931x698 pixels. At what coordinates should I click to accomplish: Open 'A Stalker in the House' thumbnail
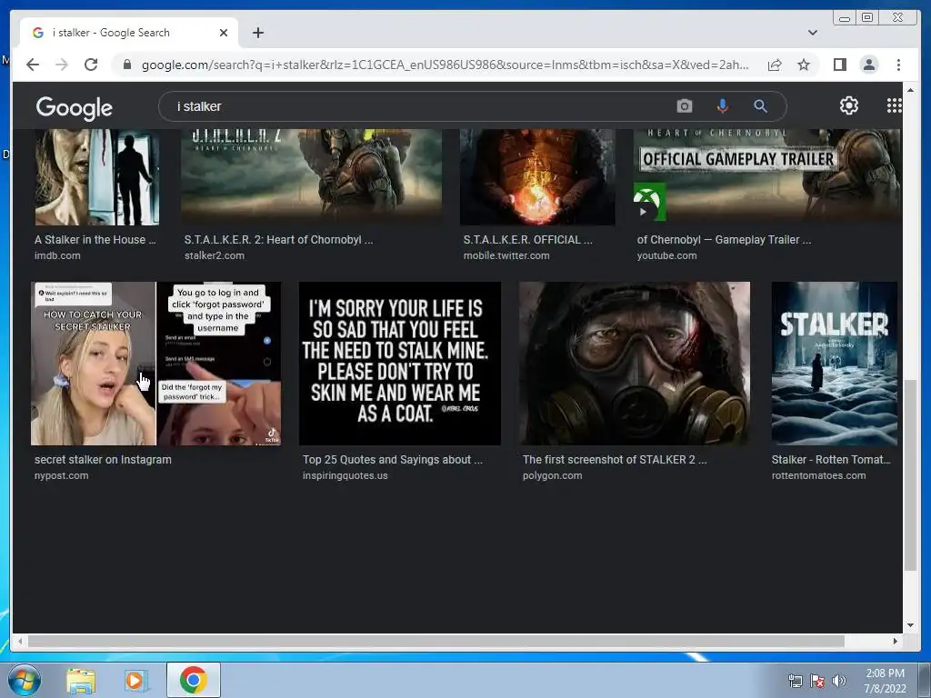pyautogui.click(x=96, y=177)
